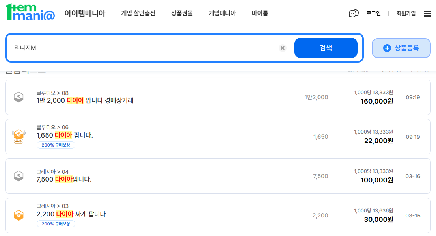Open listing 1,650 다이아 팝니다.
Image resolution: width=436 pixels, height=236 pixels.
(x=65, y=136)
